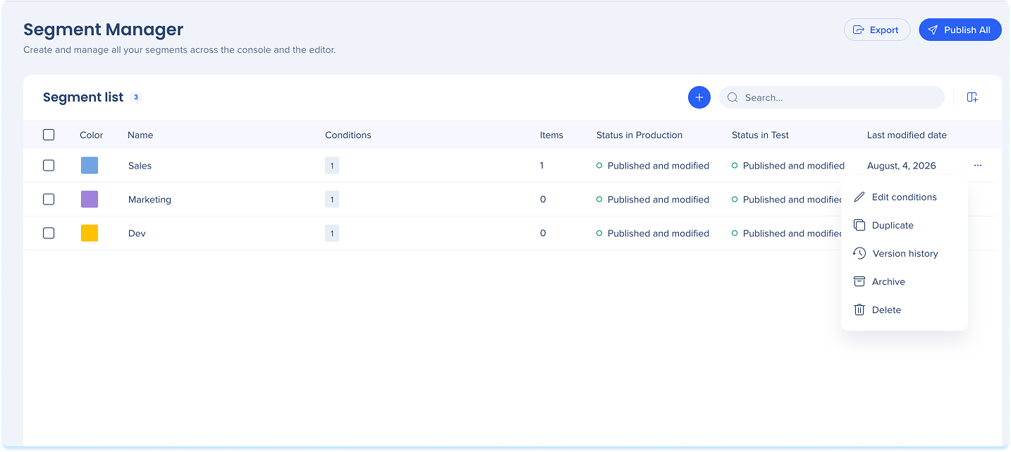This screenshot has width=1011, height=452.
Task: Click the trash icon beside Delete
Action: point(859,310)
